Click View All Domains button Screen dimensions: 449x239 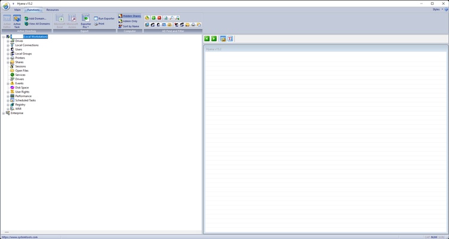pos(38,24)
